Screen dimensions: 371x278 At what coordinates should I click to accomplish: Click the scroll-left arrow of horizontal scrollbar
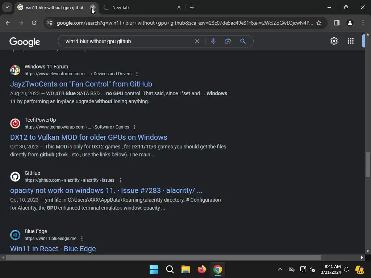click(x=3, y=257)
